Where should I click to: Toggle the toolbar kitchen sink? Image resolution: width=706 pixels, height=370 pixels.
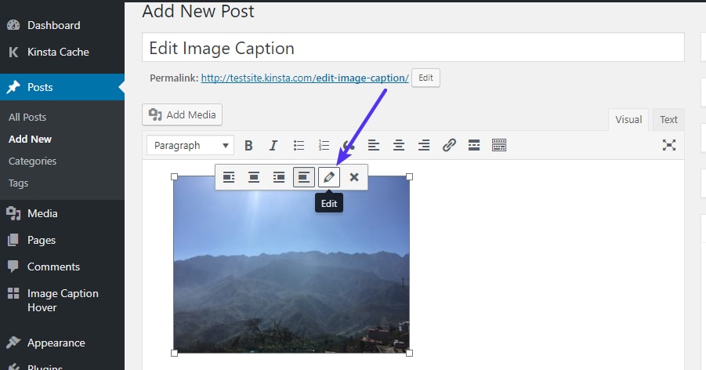pos(499,145)
